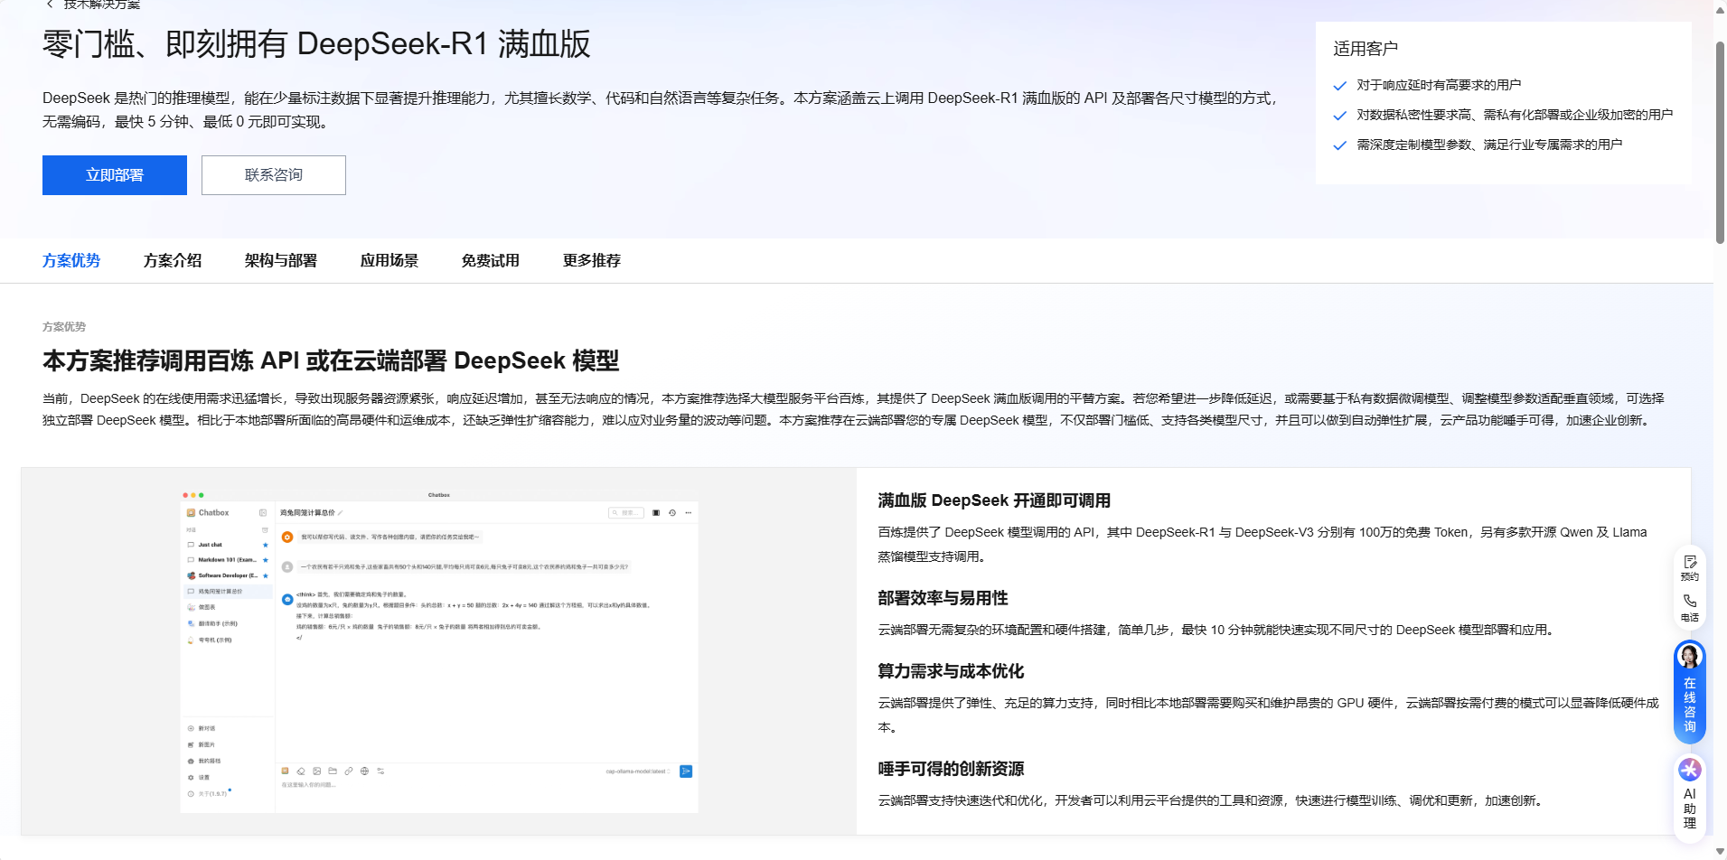Click '需深度定制模型参数' customer list item
The width and height of the screenshot is (1727, 860).
click(1489, 145)
